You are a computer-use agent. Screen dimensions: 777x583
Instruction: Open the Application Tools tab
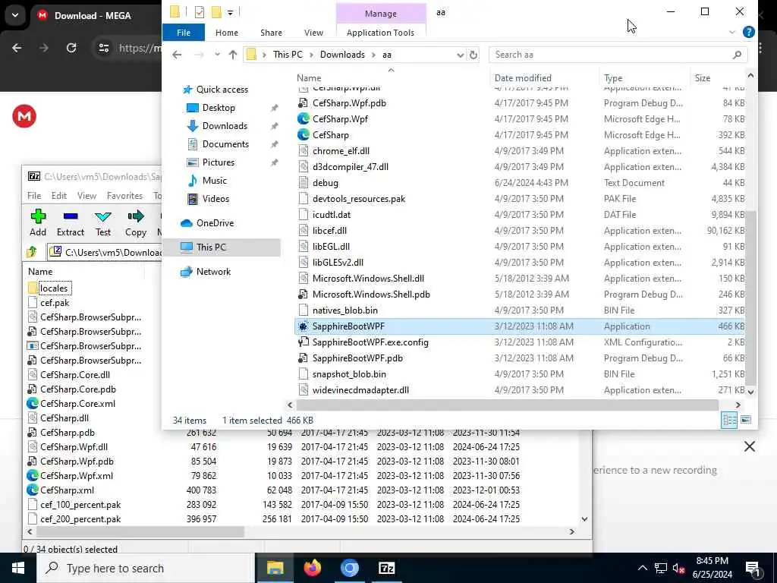pos(381,32)
